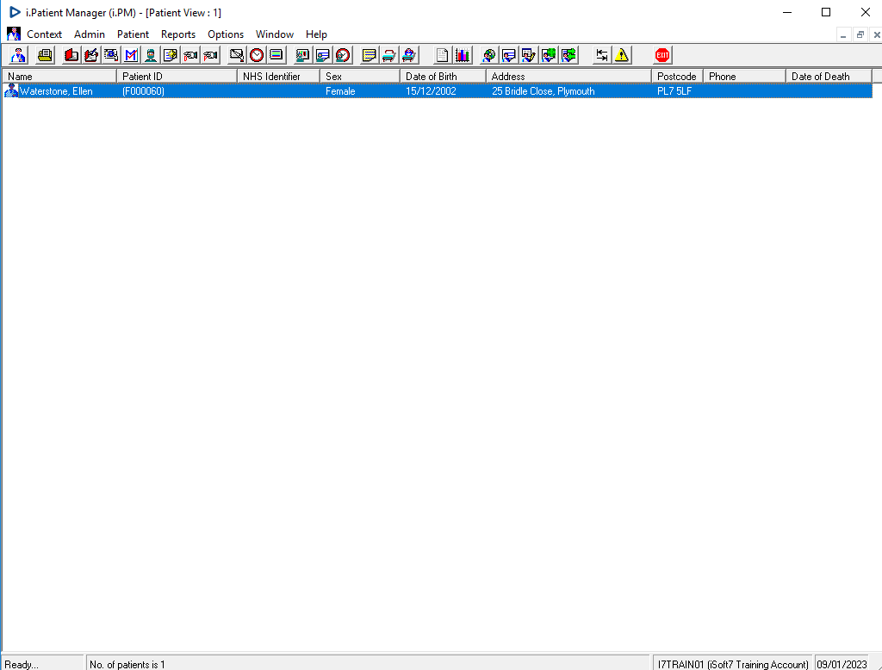Screen dimensions: 882x670
Task: Open the Help menu
Action: pyautogui.click(x=316, y=34)
